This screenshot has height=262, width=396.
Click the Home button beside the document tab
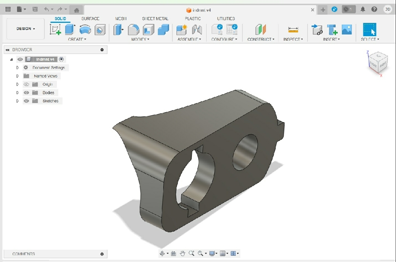point(77,10)
